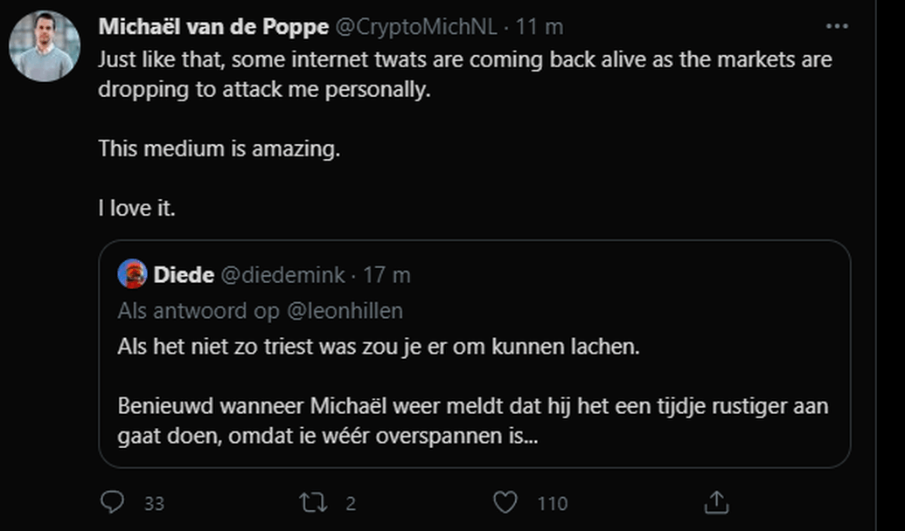The height and width of the screenshot is (531, 905).
Task: Click main tweet text 'This medium is amazing.'
Action: click(x=219, y=149)
